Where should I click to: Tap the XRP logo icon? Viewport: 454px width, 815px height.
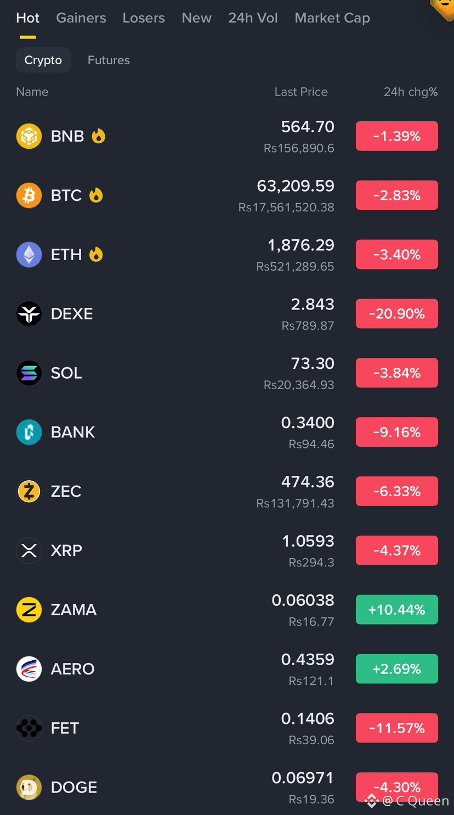[29, 550]
